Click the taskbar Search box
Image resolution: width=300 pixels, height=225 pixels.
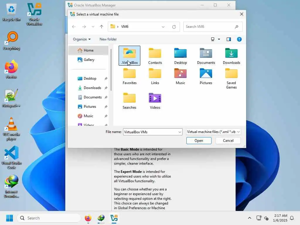coord(49,218)
